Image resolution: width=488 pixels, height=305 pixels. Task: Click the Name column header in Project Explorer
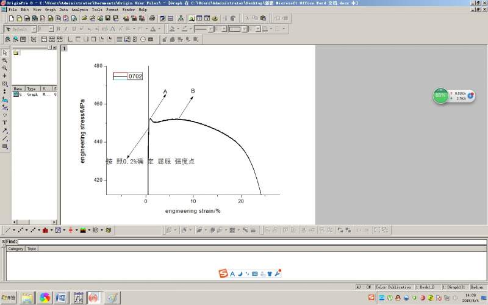pyautogui.click(x=18, y=88)
